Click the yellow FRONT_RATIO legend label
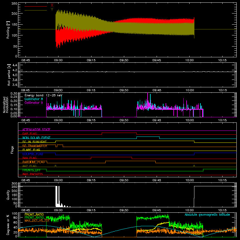This screenshot has height=240, width=240. coord(34,214)
